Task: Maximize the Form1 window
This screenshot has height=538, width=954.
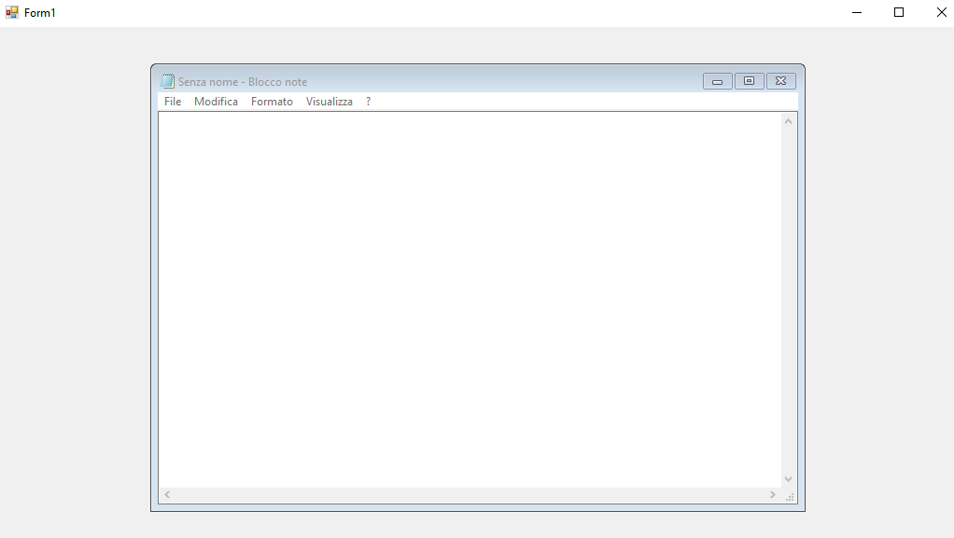Action: (x=899, y=12)
